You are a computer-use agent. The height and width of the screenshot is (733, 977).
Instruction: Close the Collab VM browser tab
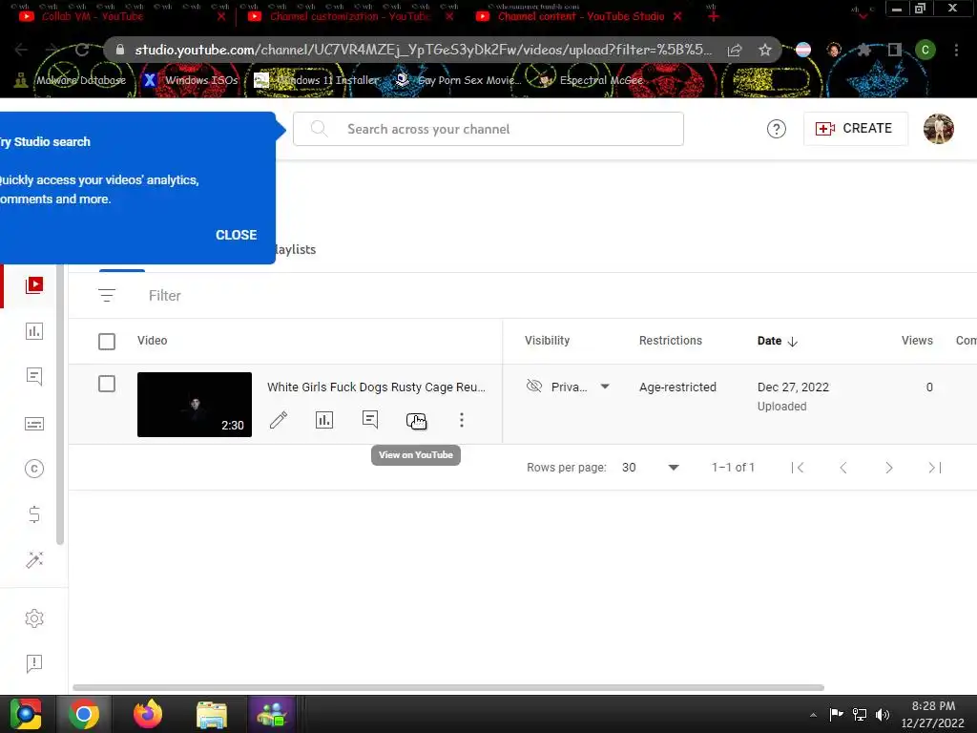click(221, 16)
